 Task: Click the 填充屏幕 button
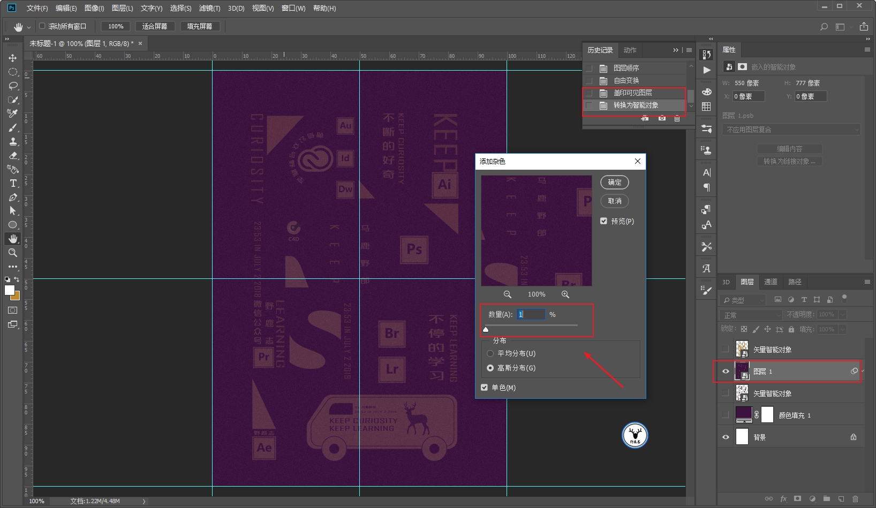[200, 26]
